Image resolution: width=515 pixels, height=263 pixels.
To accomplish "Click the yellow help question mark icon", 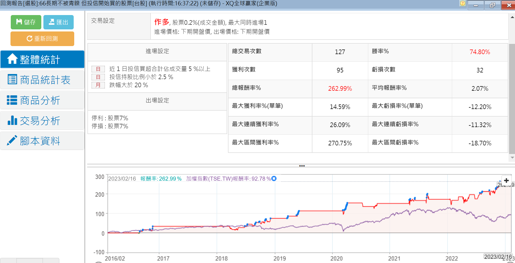I will (x=462, y=3).
